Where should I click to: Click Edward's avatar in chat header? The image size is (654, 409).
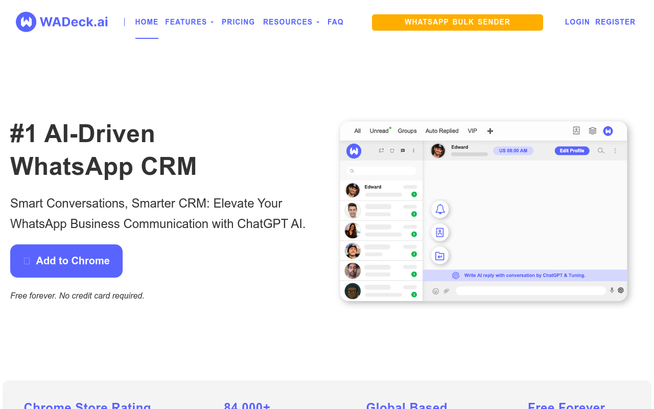tap(438, 151)
